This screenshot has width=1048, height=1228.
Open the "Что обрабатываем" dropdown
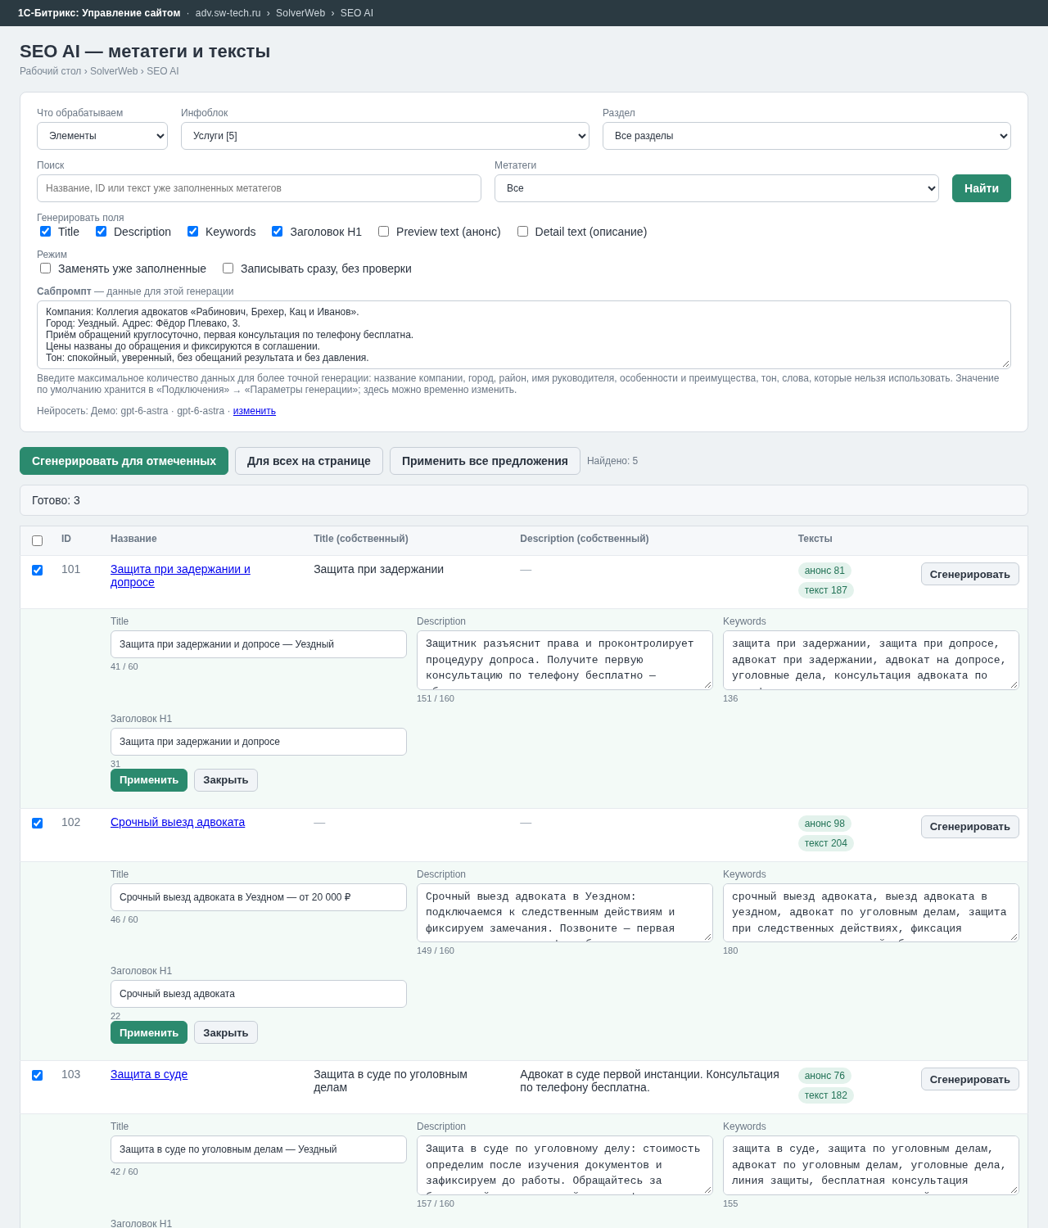(x=102, y=136)
